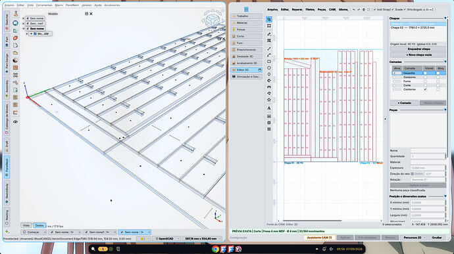Choose the pencil drawing tool
Screen dimensions: 454x254
pyautogui.click(x=269, y=34)
